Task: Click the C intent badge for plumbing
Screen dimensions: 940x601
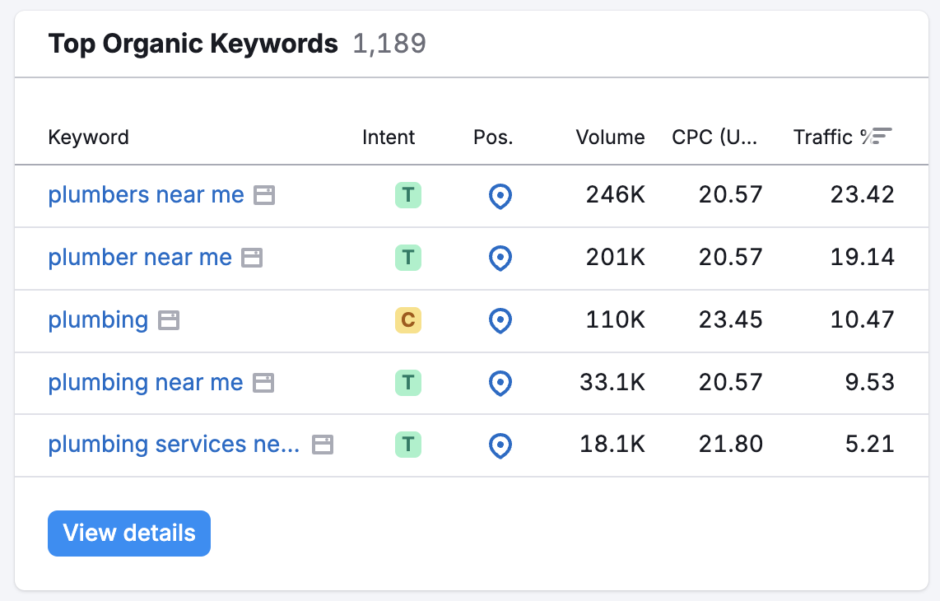Action: (x=408, y=320)
